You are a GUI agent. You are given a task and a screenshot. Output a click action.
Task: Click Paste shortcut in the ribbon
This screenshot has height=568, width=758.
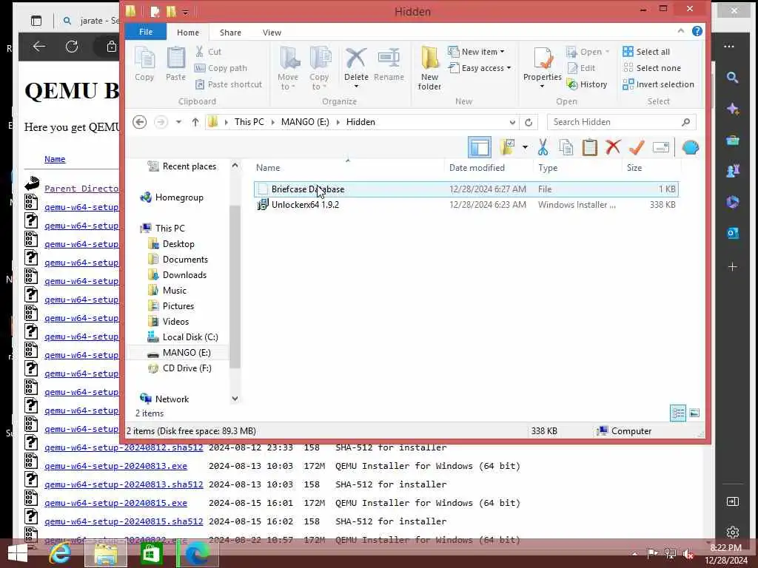(228, 84)
